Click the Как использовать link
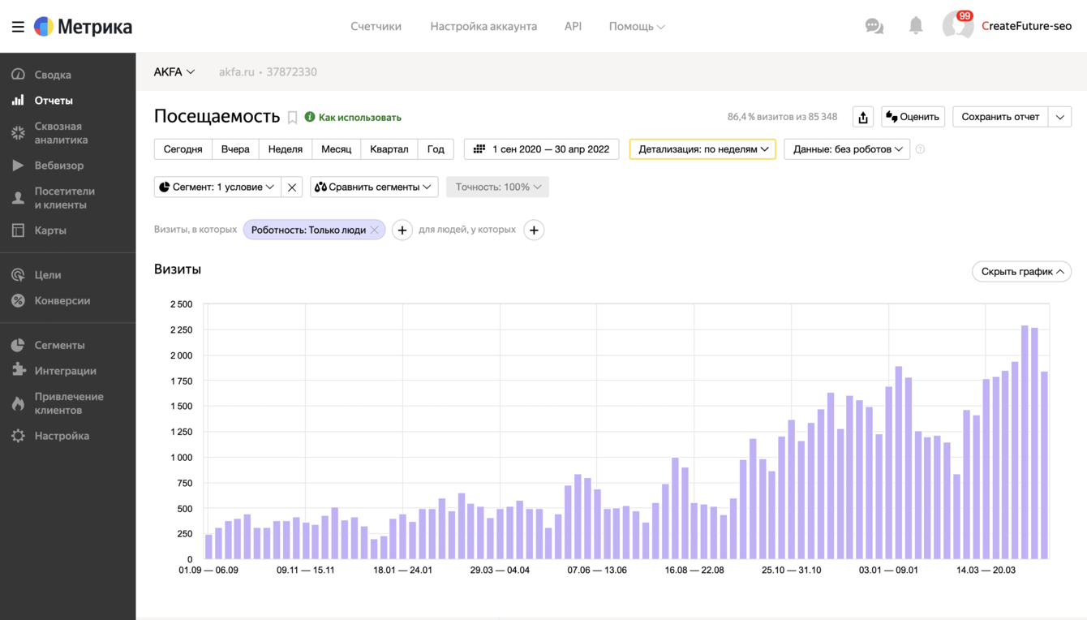Screen dimensions: 1087x620 point(359,118)
